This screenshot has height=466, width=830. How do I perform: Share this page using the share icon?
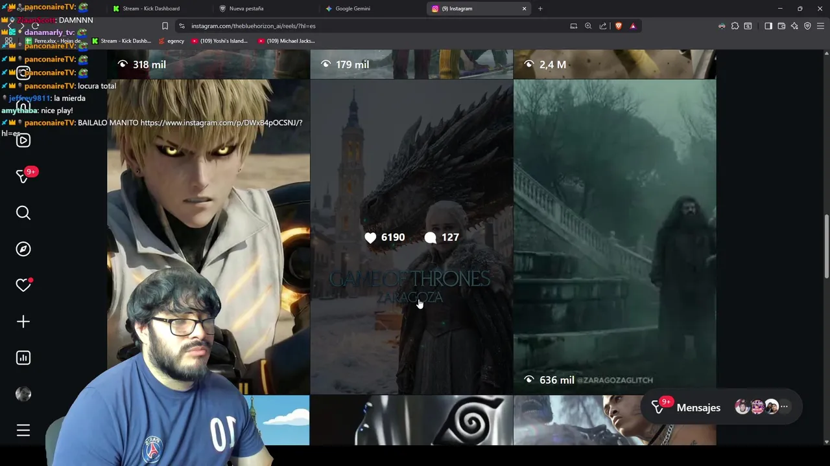(603, 26)
